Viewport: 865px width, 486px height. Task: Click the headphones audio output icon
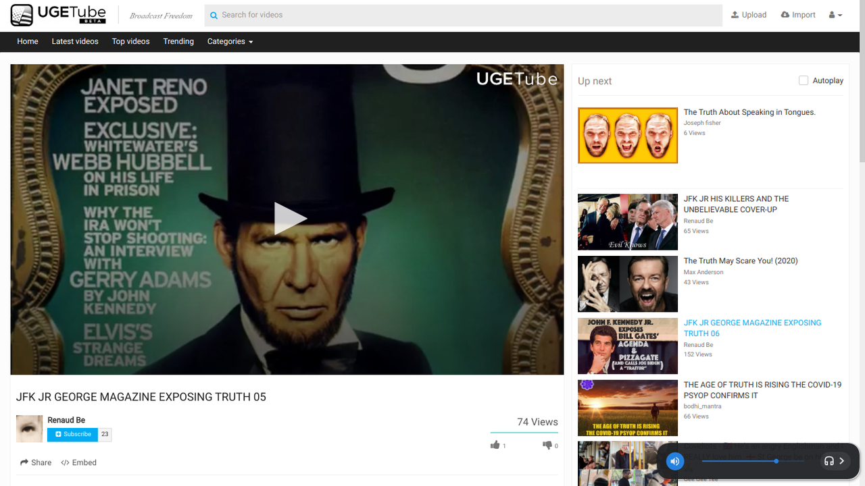pyautogui.click(x=829, y=461)
